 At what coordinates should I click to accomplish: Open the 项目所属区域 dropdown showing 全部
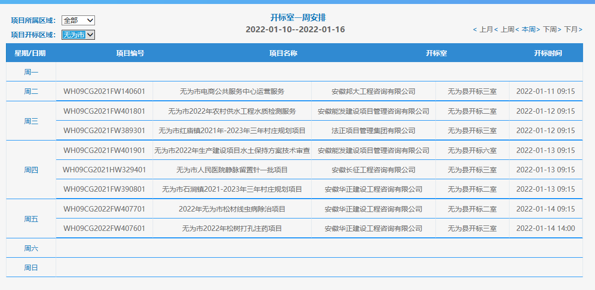pyautogui.click(x=78, y=20)
